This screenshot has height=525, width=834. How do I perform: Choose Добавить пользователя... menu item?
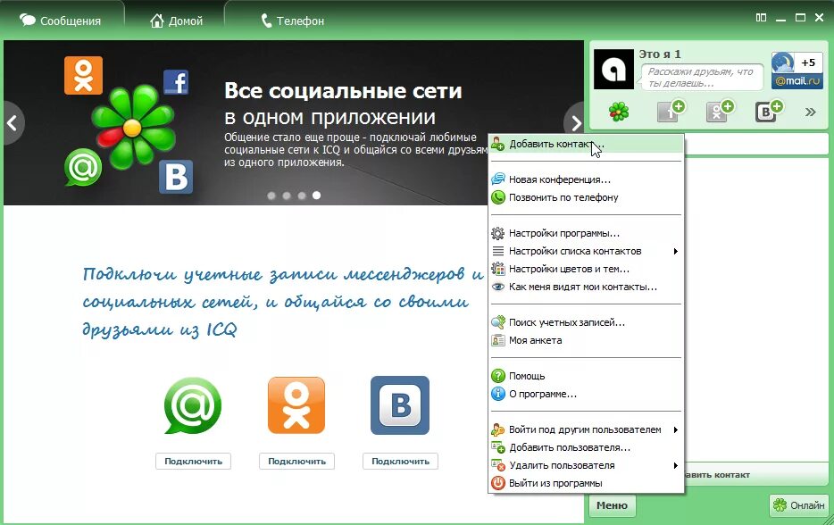click(x=586, y=447)
